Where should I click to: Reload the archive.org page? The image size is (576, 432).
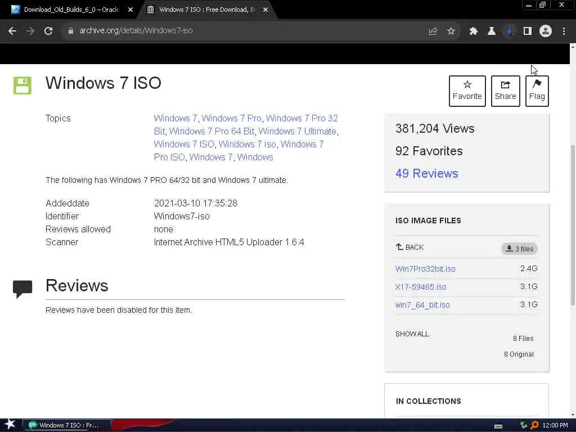click(x=48, y=31)
